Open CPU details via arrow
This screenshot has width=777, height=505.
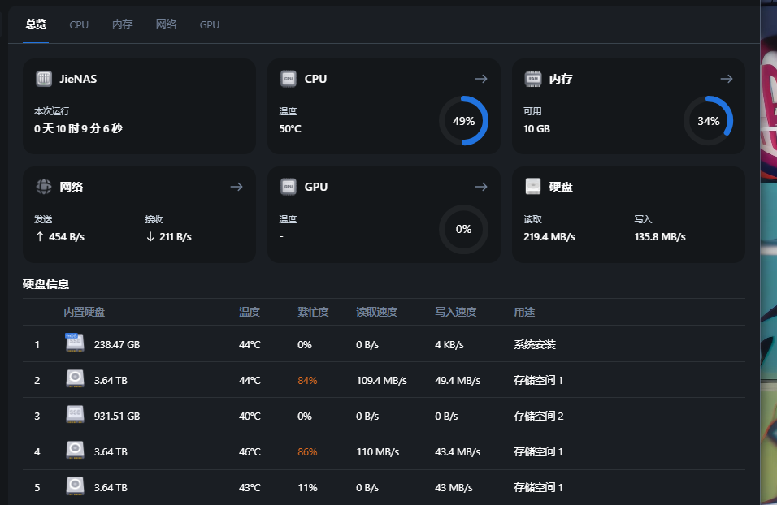(481, 79)
